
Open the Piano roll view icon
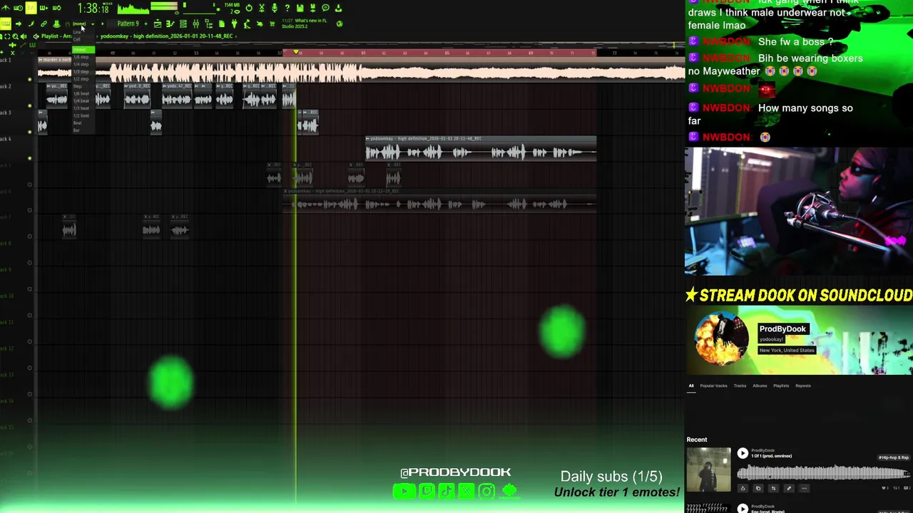click(170, 24)
